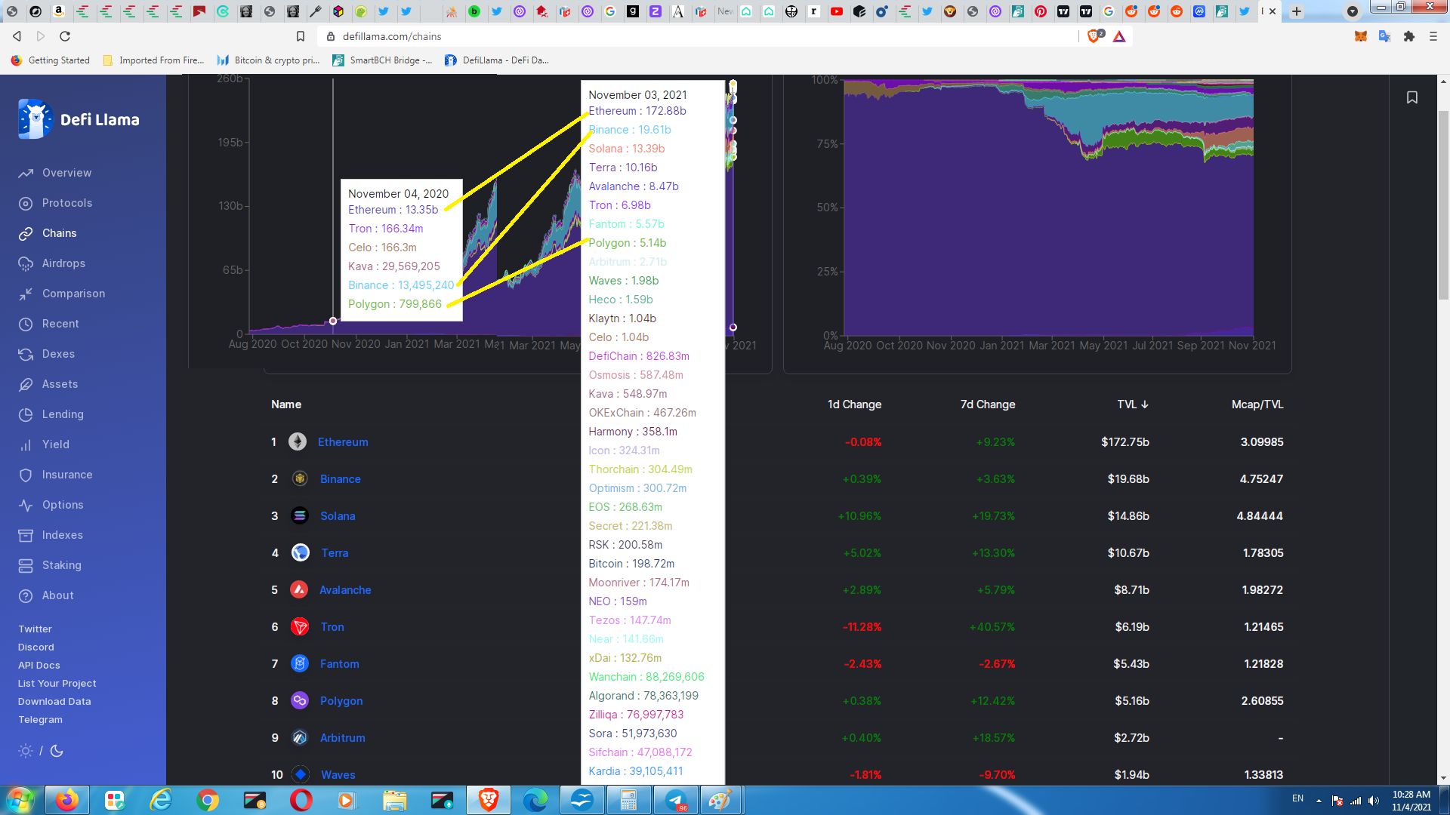
Task: Click the Dexes swap icon
Action: pos(26,354)
